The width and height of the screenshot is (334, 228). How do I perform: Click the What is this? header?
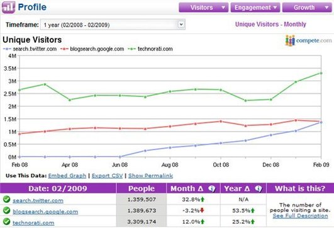point(300,188)
